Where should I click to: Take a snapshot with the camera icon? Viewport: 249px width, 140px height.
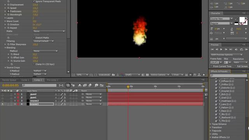click(x=113, y=75)
